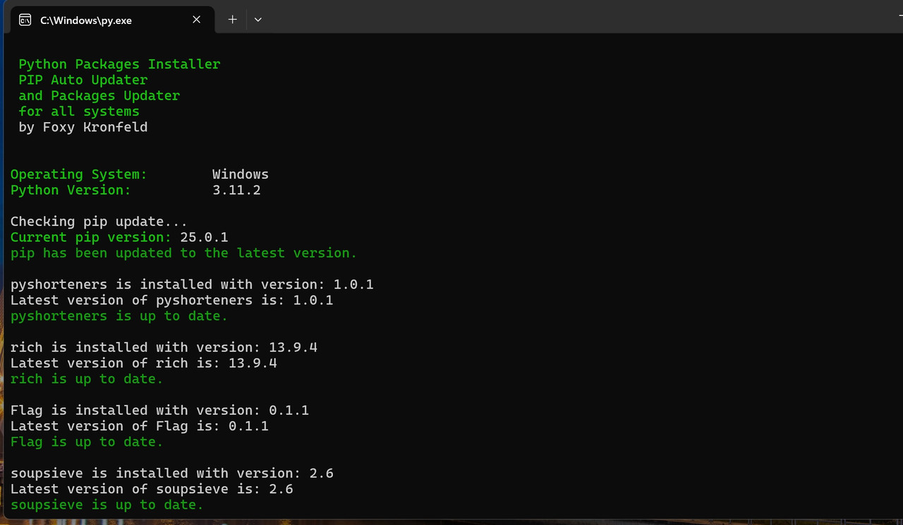
Task: Click 'pyshorteners is installed with version: 1.0.1'
Action: tap(192, 284)
